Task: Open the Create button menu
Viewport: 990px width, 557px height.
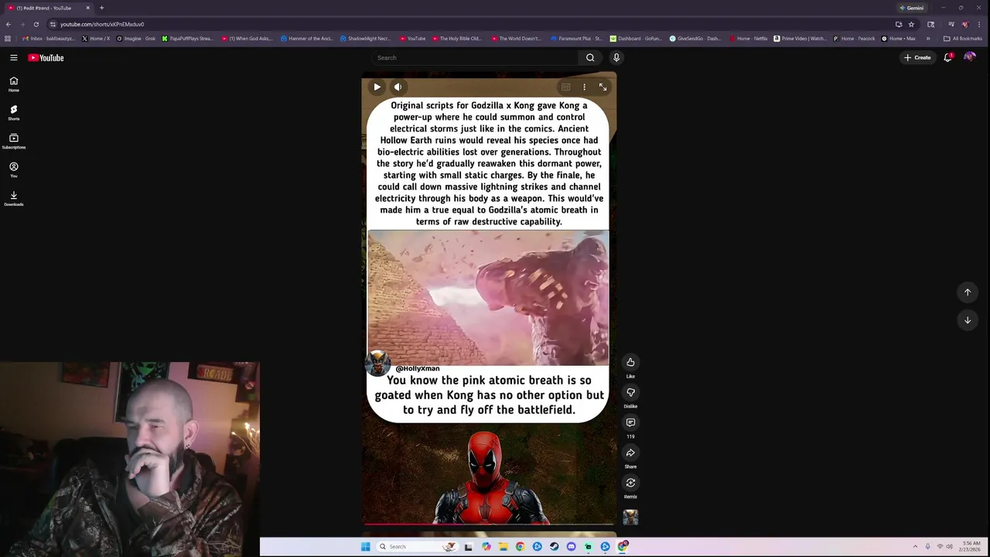Action: coord(918,57)
